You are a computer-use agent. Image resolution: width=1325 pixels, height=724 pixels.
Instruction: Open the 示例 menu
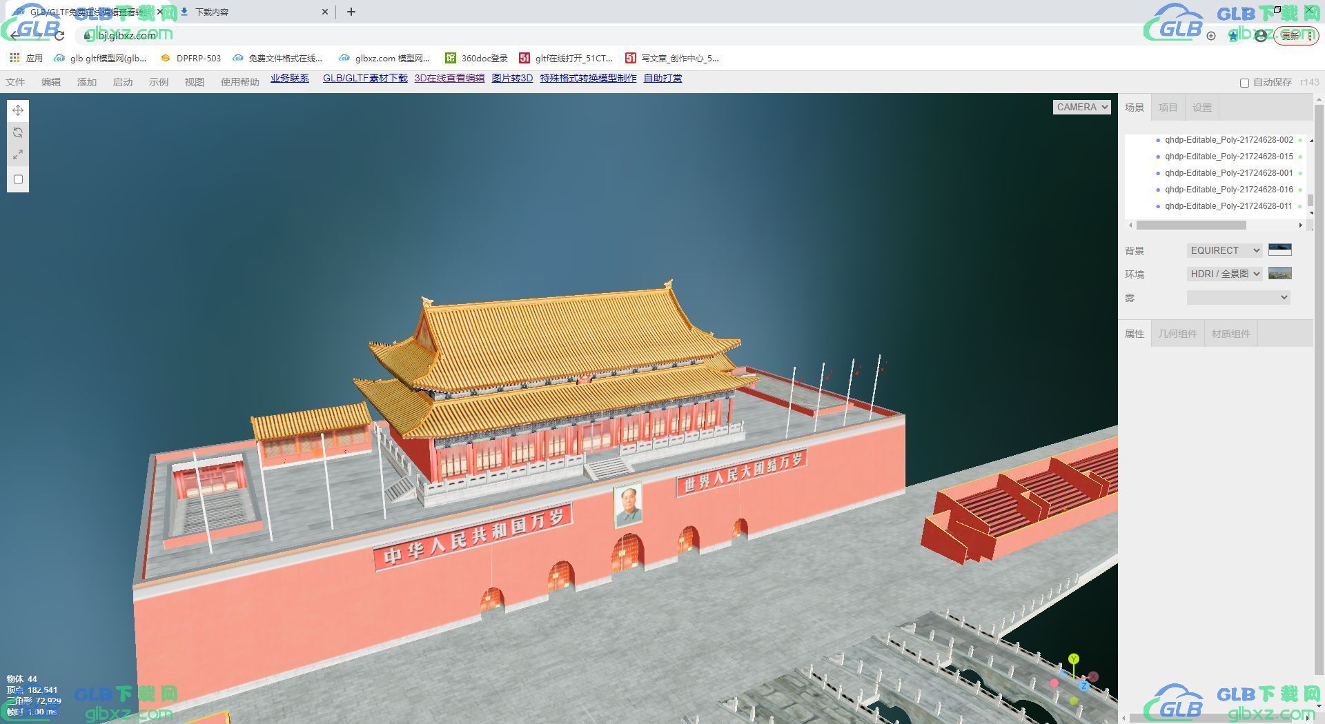(x=159, y=82)
